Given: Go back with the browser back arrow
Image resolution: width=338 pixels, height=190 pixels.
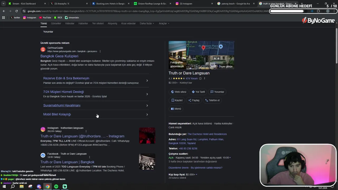Looking at the screenshot, I should click(4, 11).
